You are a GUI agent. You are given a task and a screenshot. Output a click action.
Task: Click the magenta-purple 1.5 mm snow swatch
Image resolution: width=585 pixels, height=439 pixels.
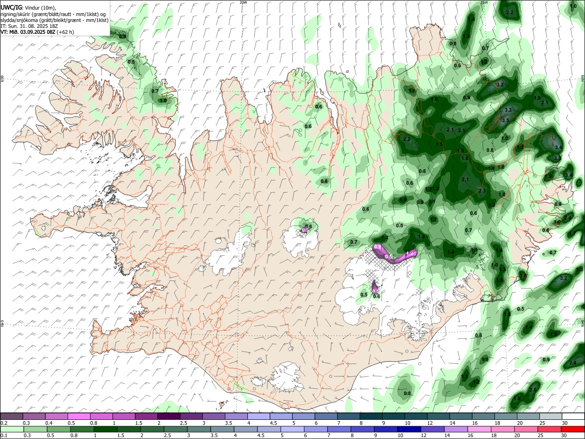[x=146, y=417]
